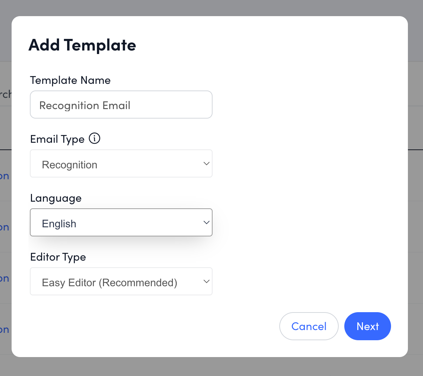
Task: Click the down arrow inside the Email Type field
Action: click(207, 163)
